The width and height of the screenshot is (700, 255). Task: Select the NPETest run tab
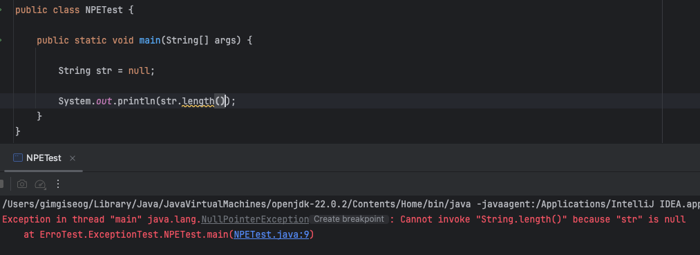point(44,158)
